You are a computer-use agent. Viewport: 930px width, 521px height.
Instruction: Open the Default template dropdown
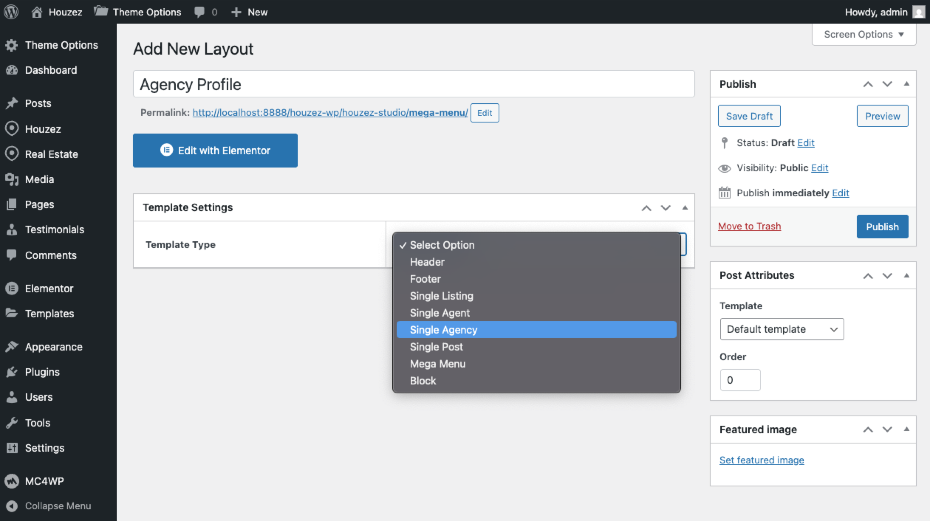point(782,329)
